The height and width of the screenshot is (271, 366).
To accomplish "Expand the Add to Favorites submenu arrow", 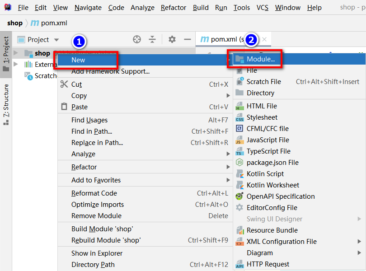I will (x=228, y=180).
